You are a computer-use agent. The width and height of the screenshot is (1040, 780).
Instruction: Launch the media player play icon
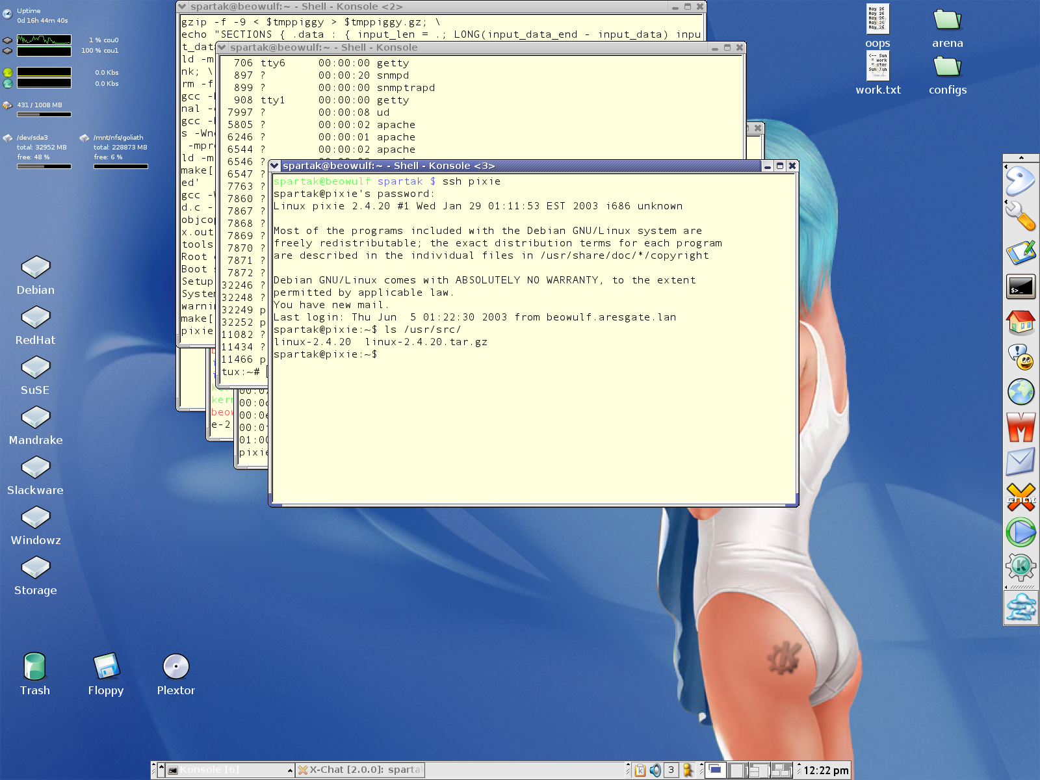coord(1020,532)
